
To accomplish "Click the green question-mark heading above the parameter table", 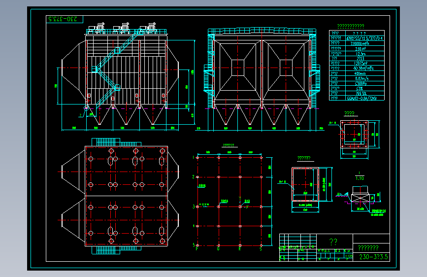I will (x=351, y=27).
